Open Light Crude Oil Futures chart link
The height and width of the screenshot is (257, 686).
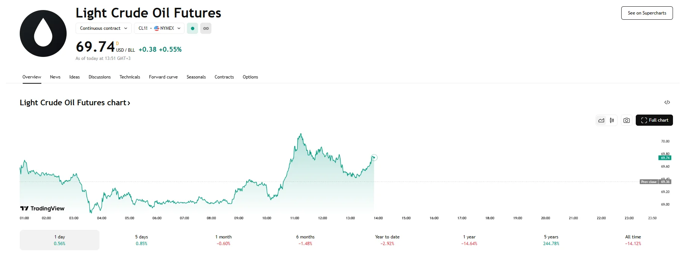[75, 103]
